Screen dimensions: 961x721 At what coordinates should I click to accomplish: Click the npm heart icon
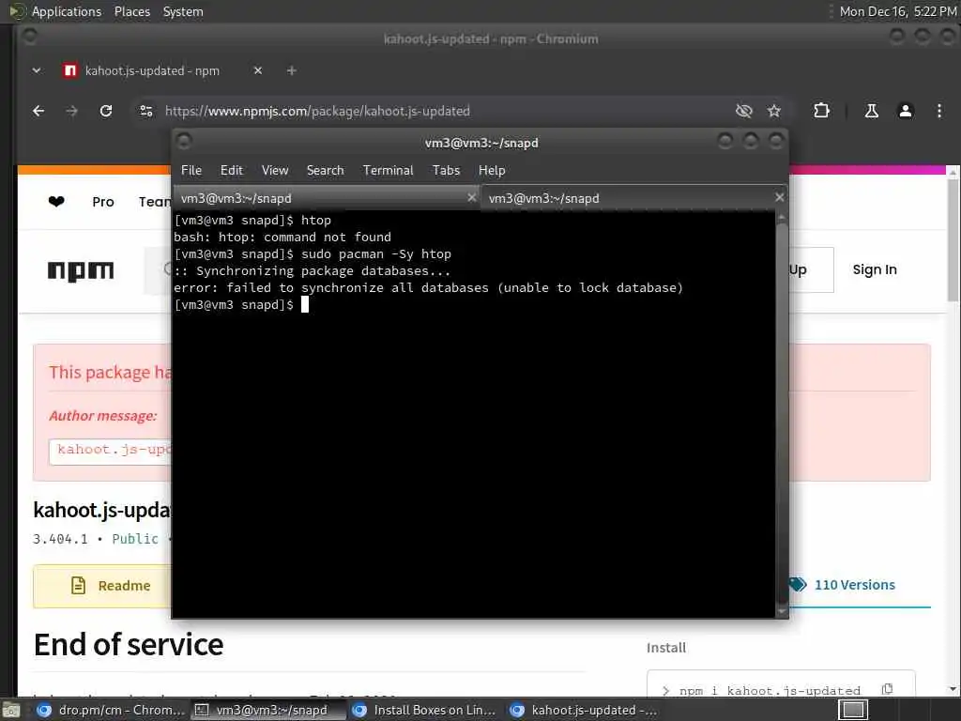point(56,201)
